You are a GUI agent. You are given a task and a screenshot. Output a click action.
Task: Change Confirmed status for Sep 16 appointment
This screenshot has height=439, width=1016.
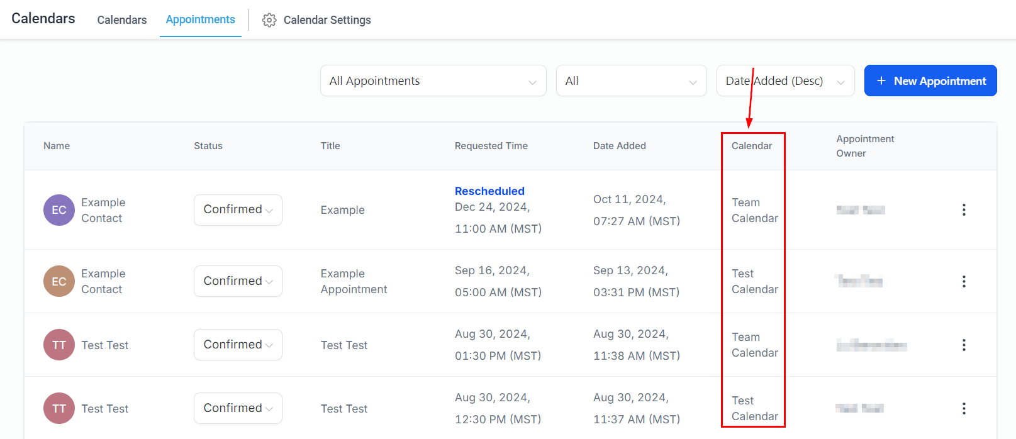(238, 282)
